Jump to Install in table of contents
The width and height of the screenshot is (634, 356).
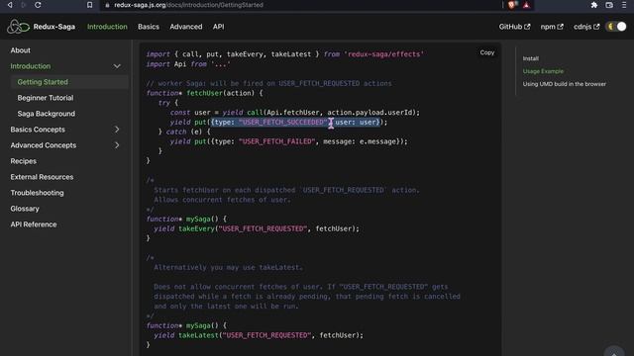[531, 58]
